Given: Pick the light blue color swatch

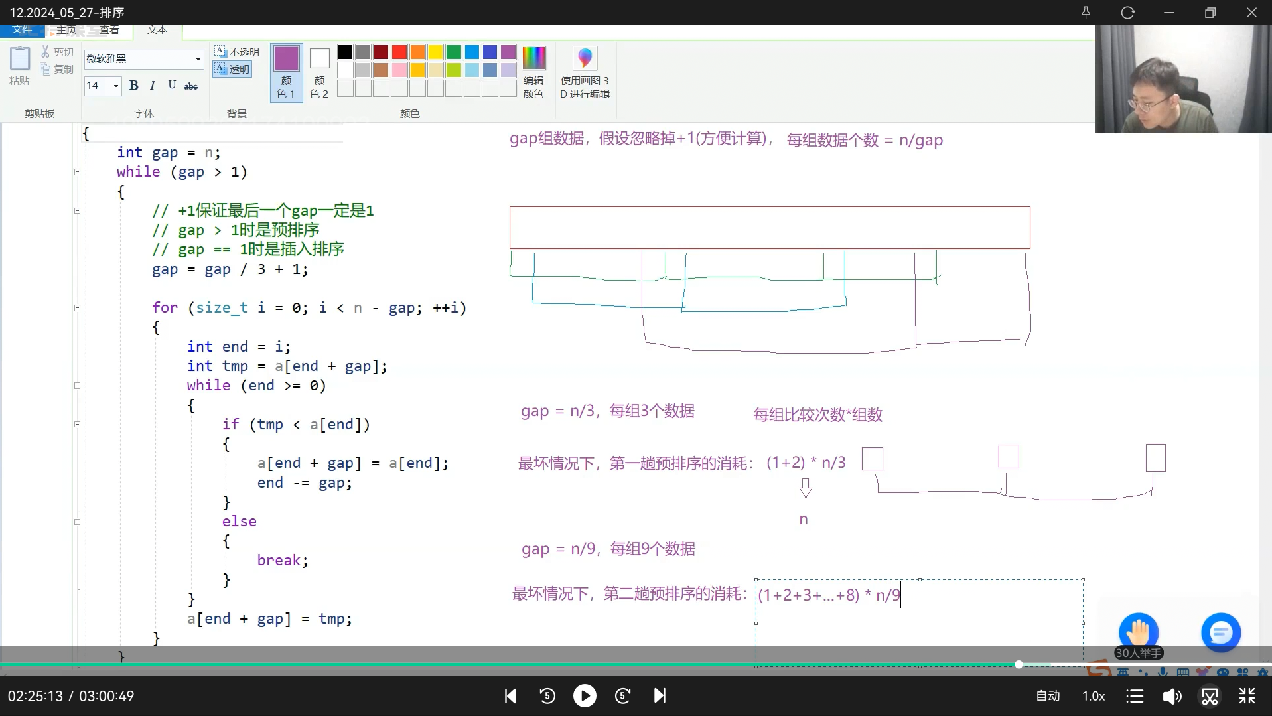Looking at the screenshot, I should tap(472, 70).
